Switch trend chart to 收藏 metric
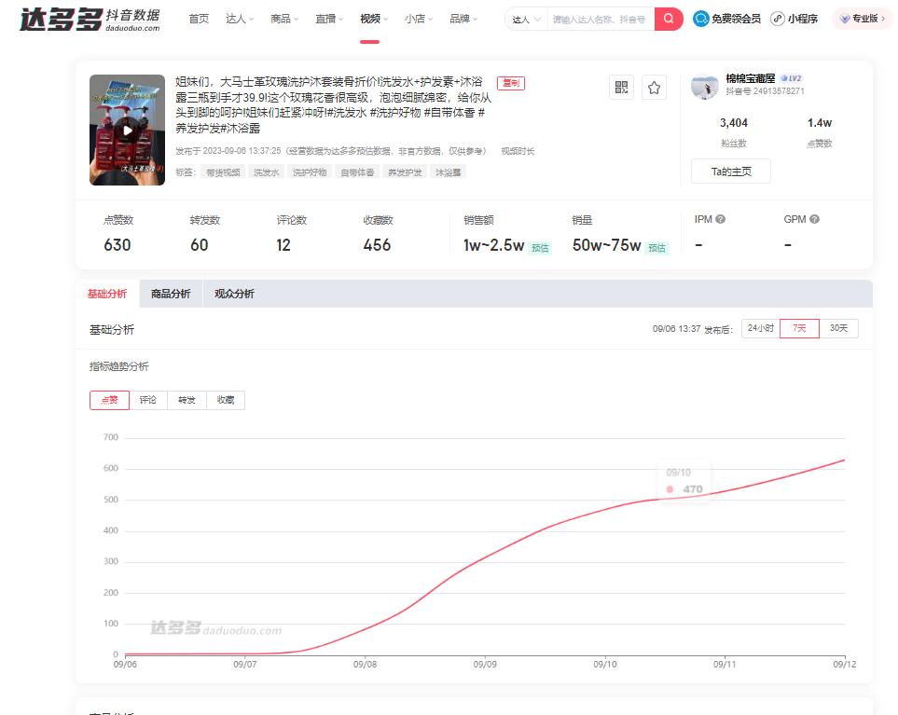This screenshot has height=715, width=898. (225, 400)
